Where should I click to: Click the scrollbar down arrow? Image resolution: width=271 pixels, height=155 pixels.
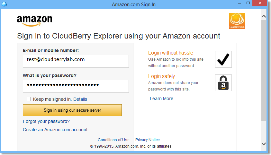click(x=264, y=144)
